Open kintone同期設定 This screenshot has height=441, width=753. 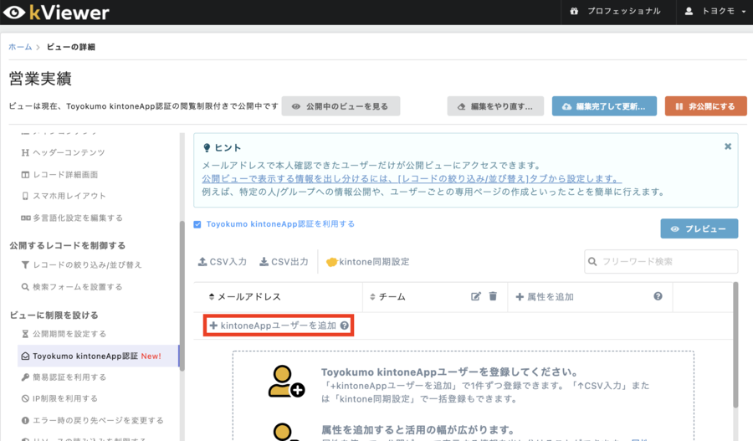[368, 262]
